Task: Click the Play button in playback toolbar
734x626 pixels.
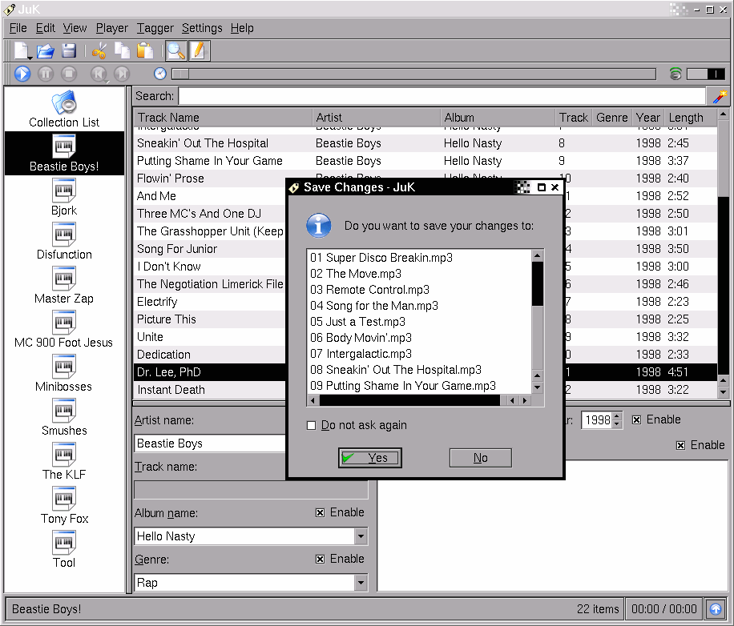Action: (22, 74)
